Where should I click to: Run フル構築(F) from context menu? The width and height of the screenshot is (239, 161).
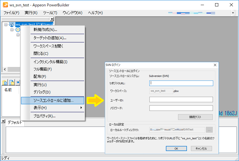(53, 69)
